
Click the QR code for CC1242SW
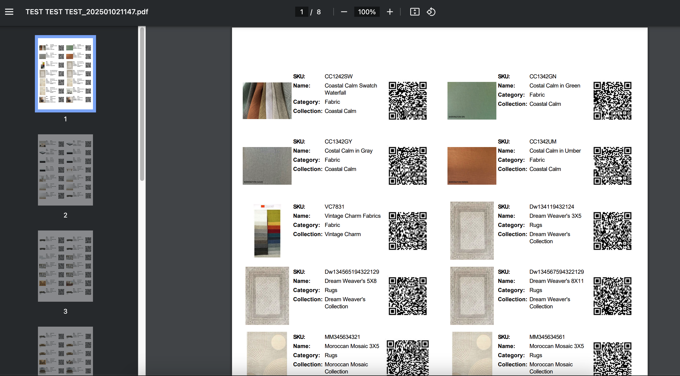click(x=407, y=101)
